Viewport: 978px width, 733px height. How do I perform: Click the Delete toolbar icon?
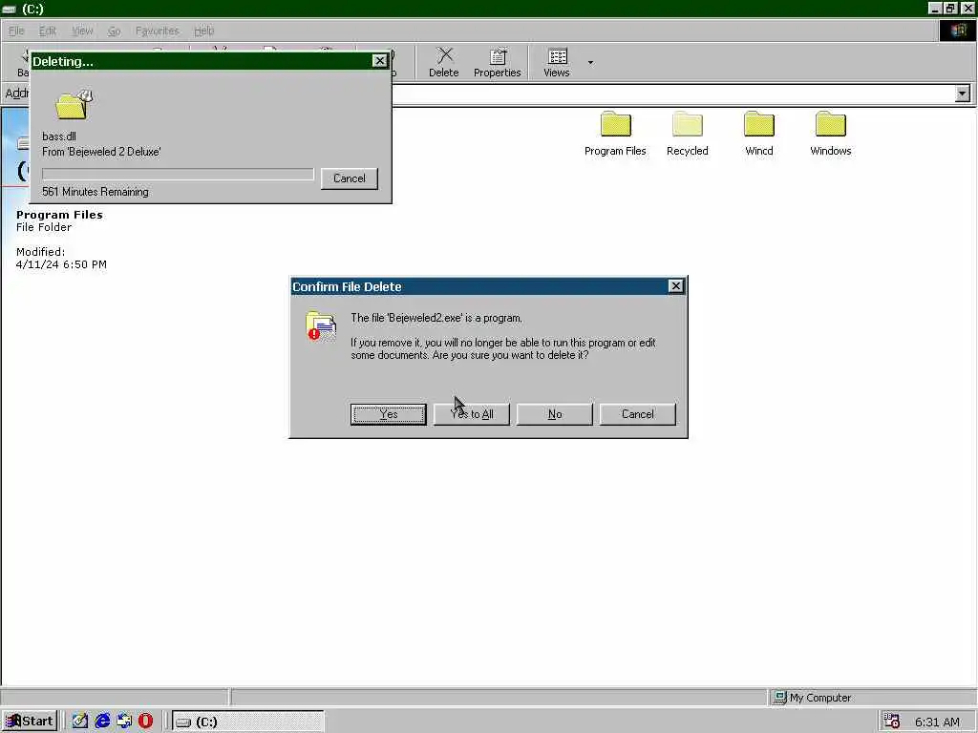click(x=443, y=62)
